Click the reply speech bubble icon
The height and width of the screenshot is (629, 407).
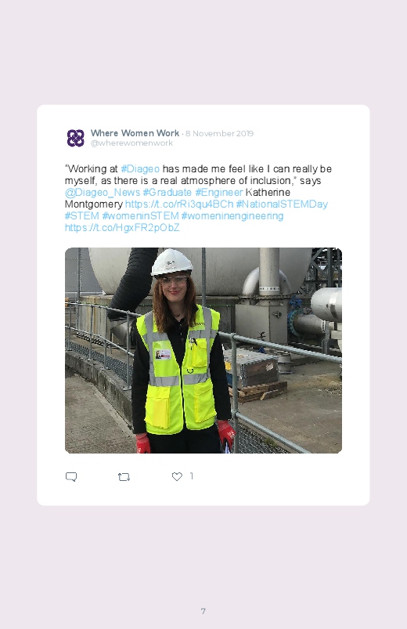click(x=71, y=476)
